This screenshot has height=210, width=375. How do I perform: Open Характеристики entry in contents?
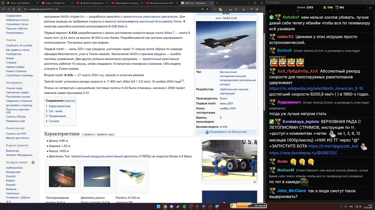[59, 106]
